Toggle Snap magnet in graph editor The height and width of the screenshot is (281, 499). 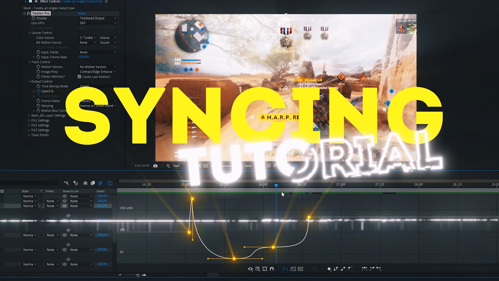(272, 269)
